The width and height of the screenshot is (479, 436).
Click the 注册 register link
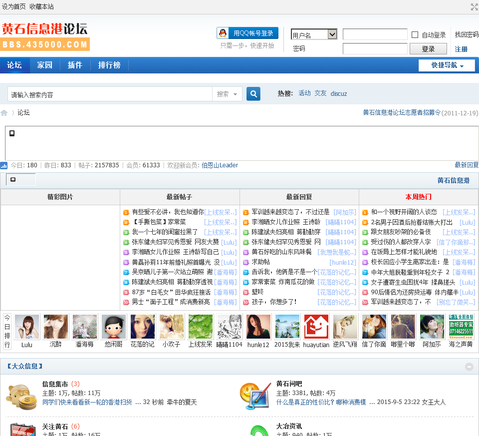pos(461,49)
